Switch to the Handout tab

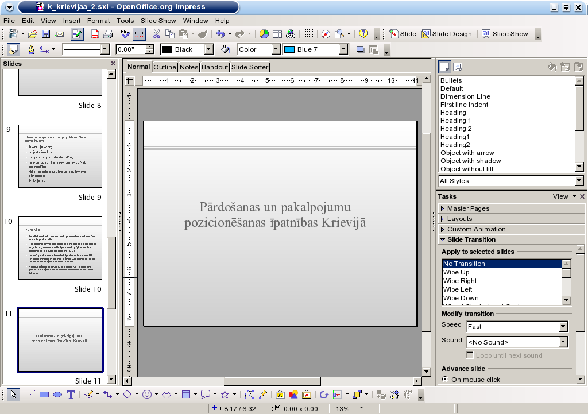[215, 67]
